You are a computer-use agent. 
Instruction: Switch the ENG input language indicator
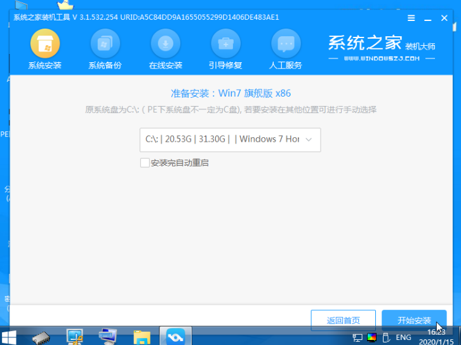click(x=403, y=337)
